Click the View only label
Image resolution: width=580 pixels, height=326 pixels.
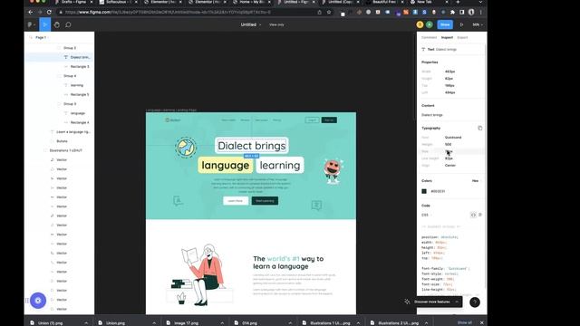coord(276,24)
